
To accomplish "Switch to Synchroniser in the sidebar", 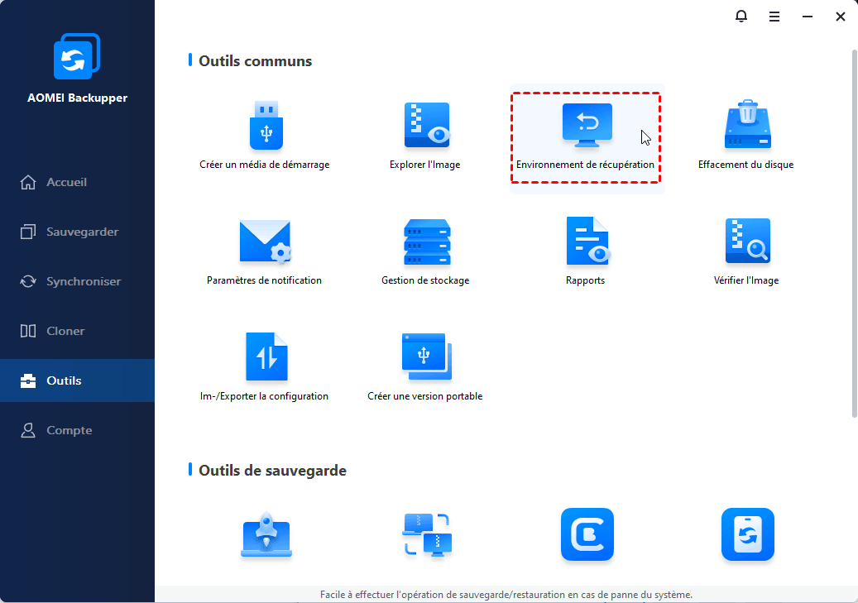I will [x=77, y=281].
